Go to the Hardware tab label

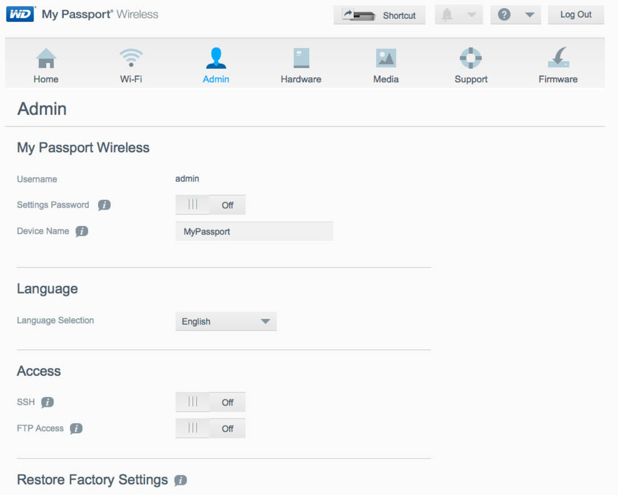click(301, 79)
